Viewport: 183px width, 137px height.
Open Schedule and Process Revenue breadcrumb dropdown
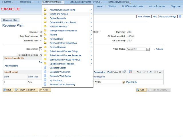(86, 2)
